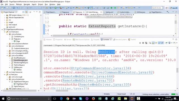Image resolution: width=179 pixels, height=101 pixels.
Task: Open Debug button dropdown arrow
Action: [x=53, y=8]
